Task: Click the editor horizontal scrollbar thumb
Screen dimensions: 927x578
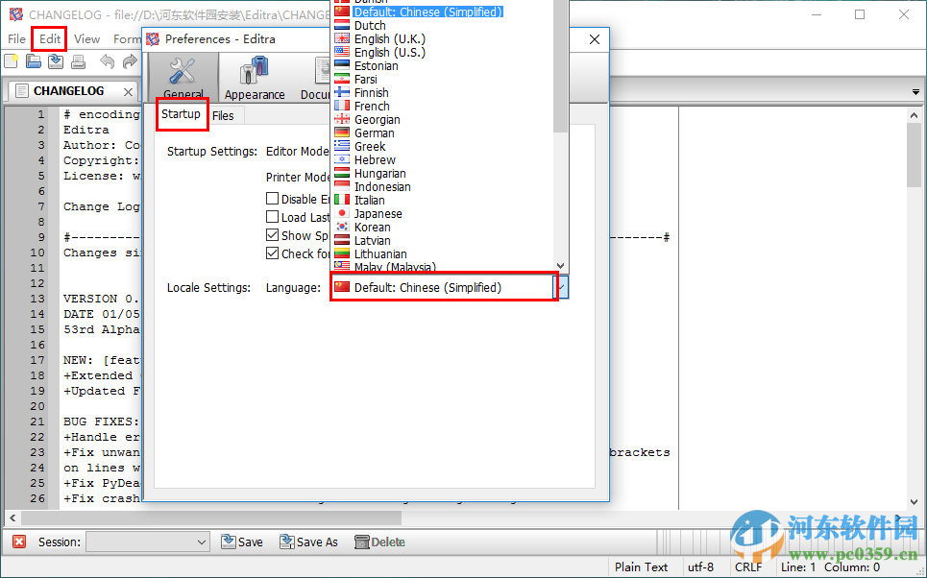Action: (211, 518)
